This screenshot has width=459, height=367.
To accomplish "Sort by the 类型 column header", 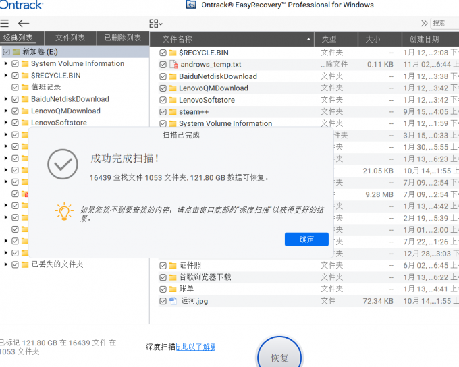I will pos(336,39).
